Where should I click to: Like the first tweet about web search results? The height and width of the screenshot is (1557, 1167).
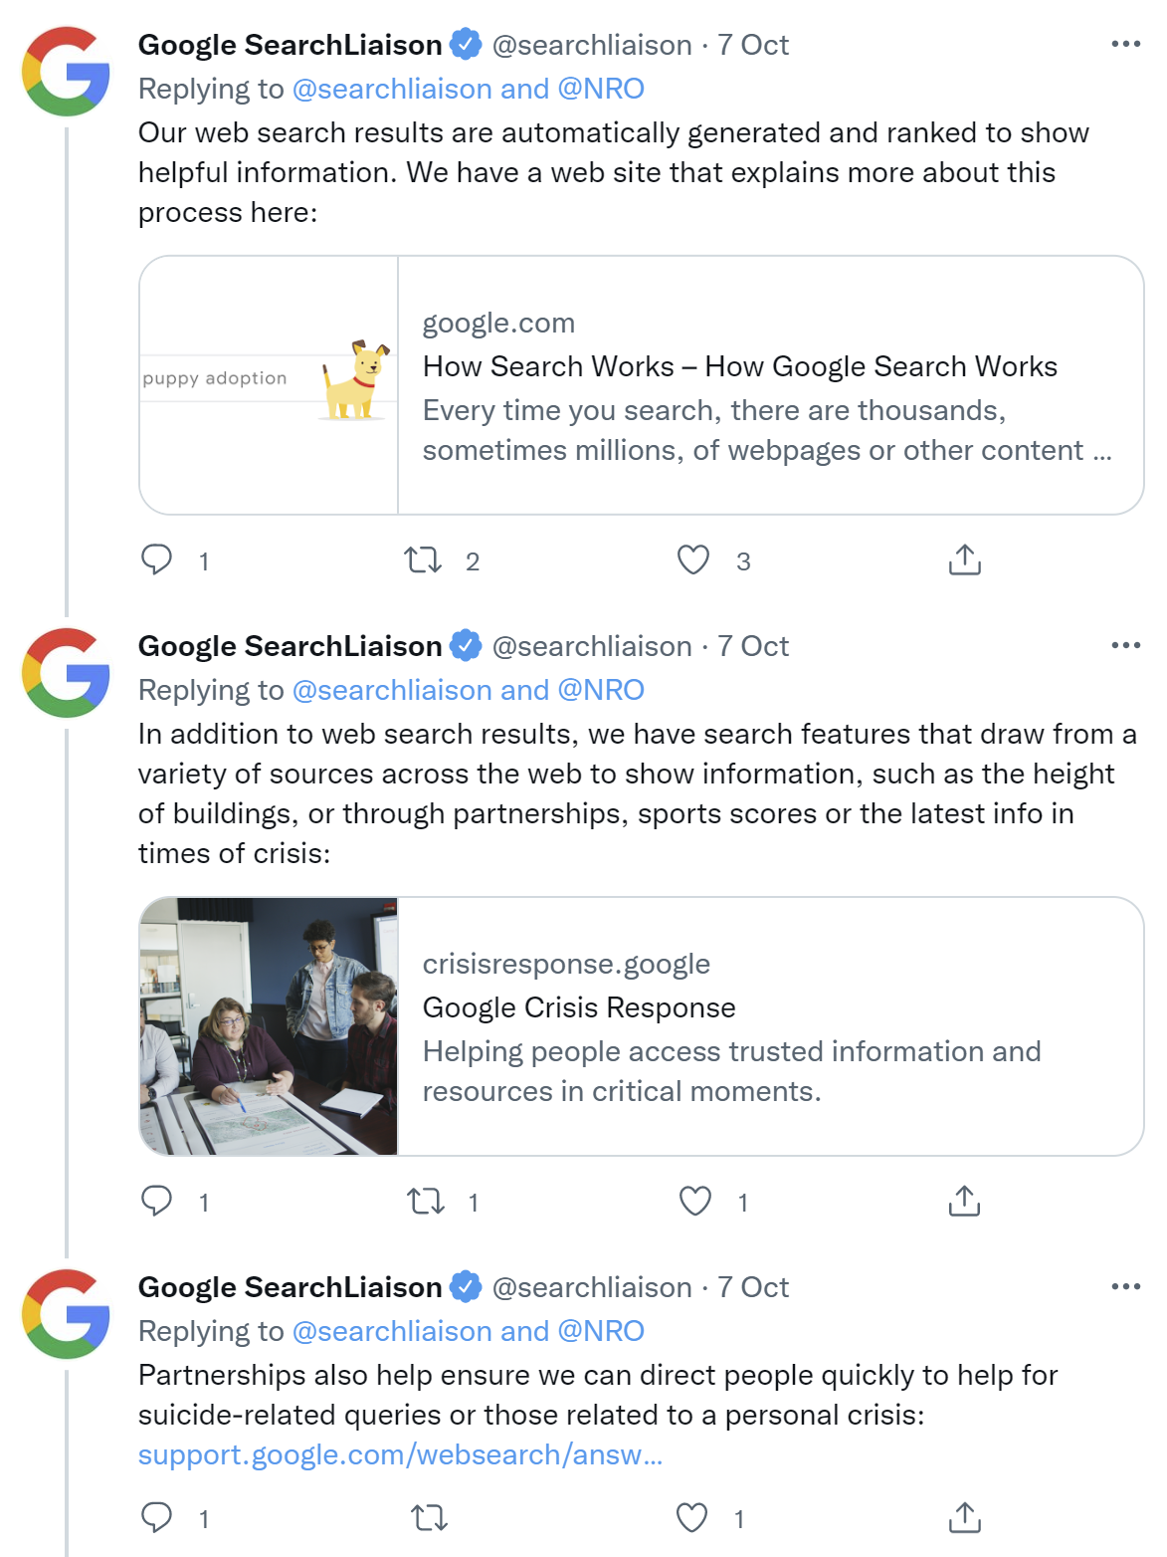(x=693, y=560)
